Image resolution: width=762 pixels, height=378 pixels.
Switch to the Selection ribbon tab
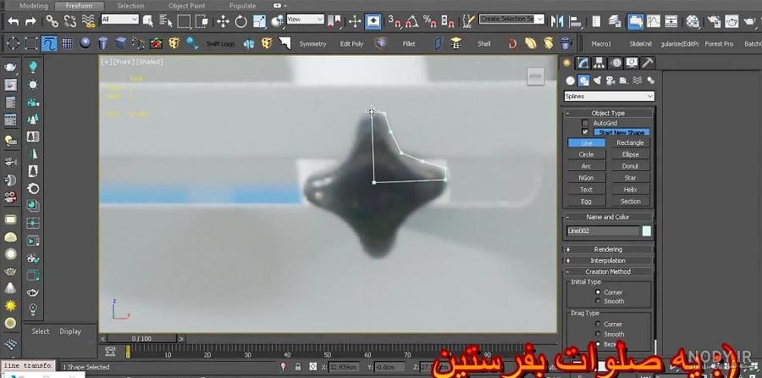pyautogui.click(x=130, y=6)
